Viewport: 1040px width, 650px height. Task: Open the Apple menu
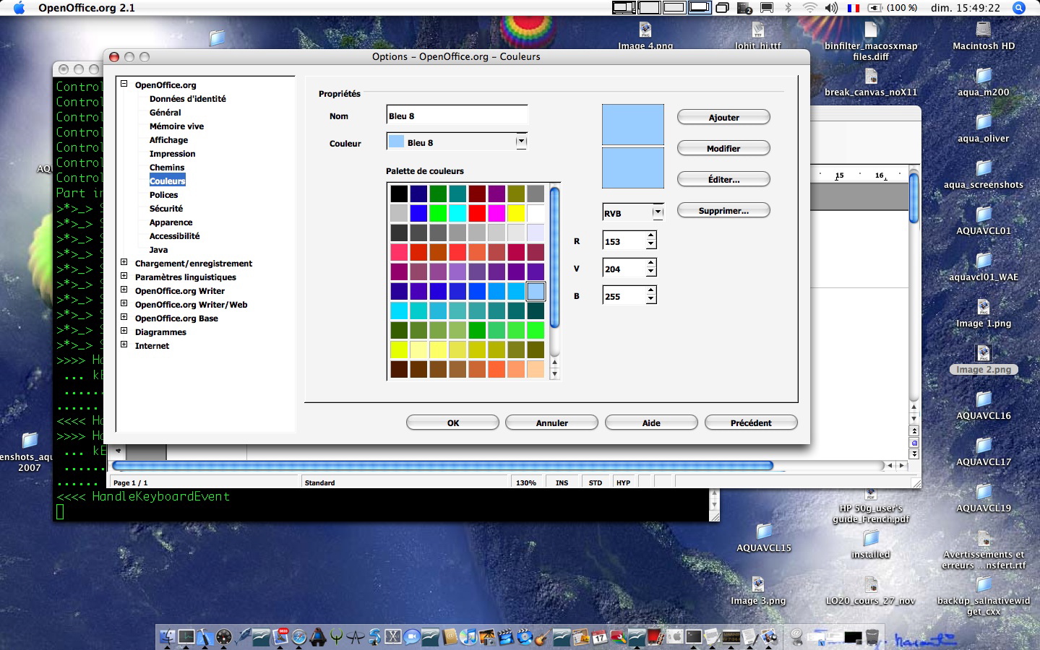click(x=19, y=8)
